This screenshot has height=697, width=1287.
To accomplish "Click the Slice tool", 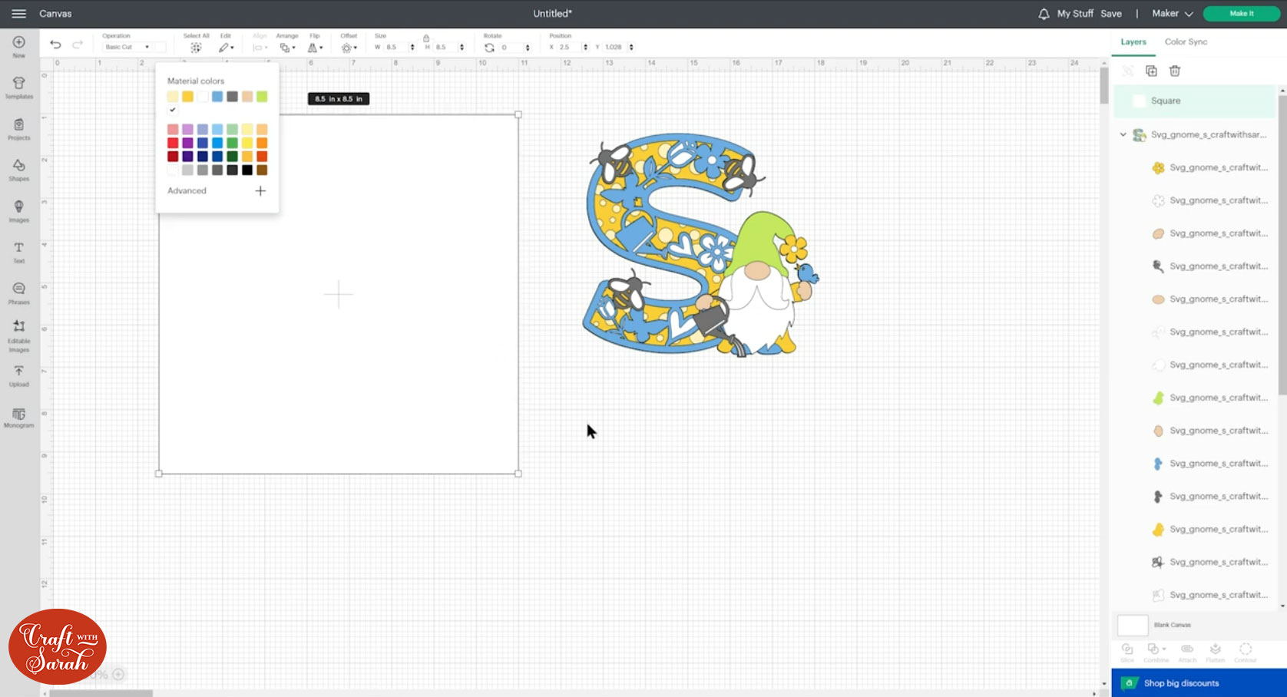I will pos(1127,652).
